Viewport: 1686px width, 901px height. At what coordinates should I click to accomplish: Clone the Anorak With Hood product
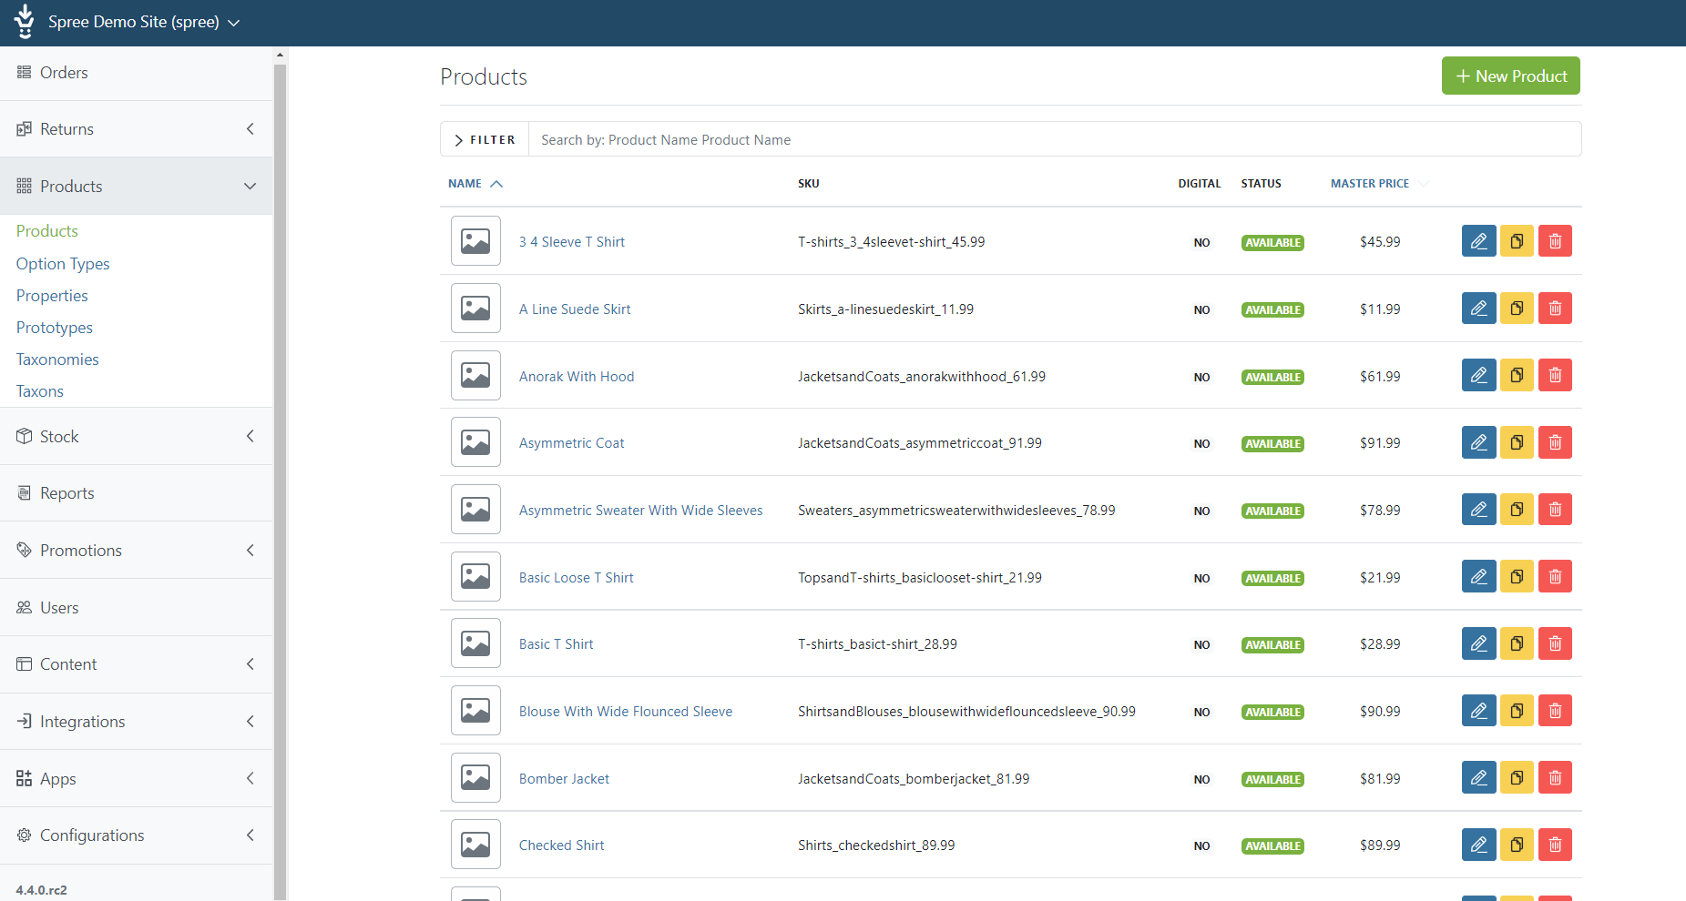[x=1516, y=375]
